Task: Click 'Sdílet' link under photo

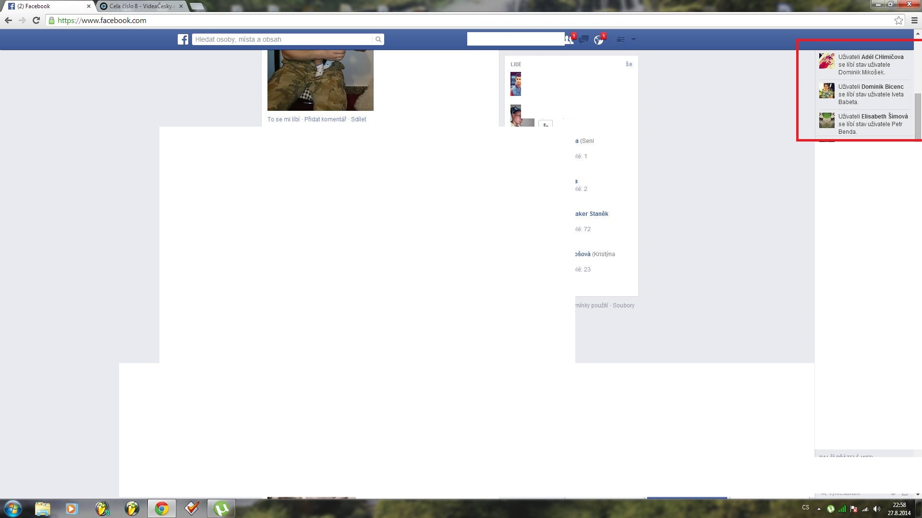Action: 358,119
